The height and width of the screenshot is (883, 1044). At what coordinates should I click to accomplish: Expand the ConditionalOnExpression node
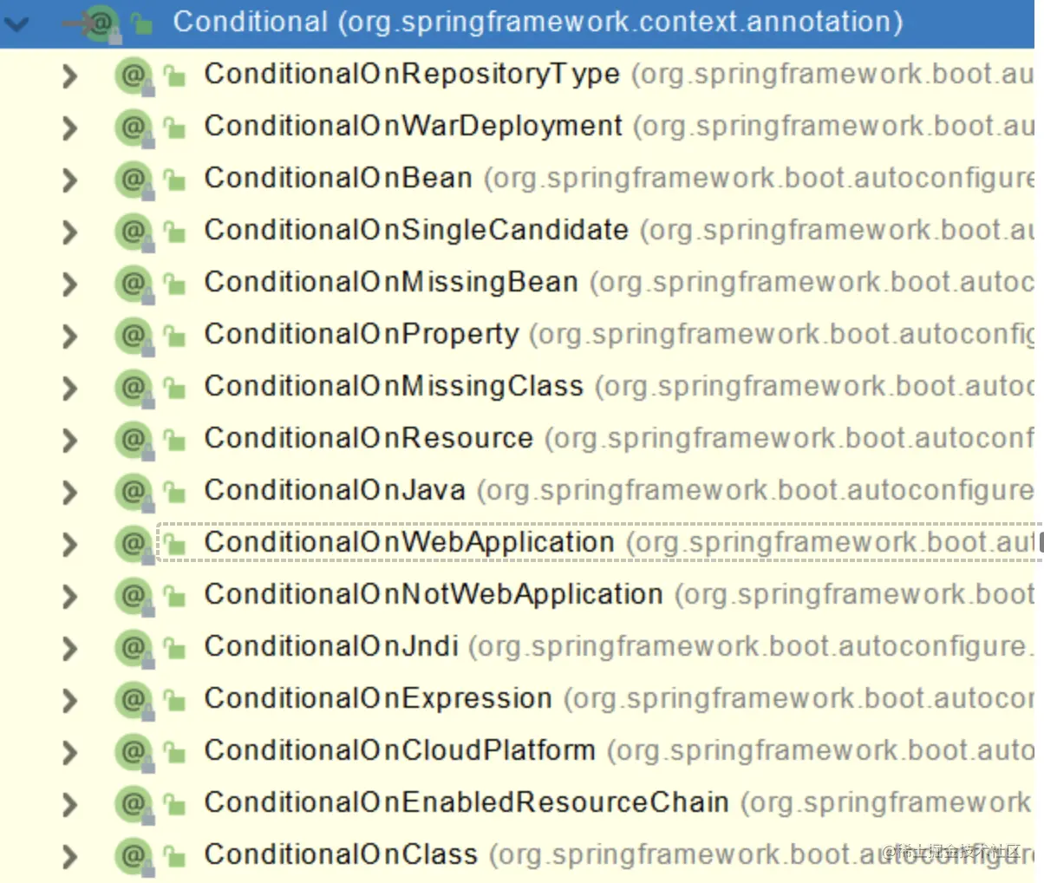click(70, 701)
